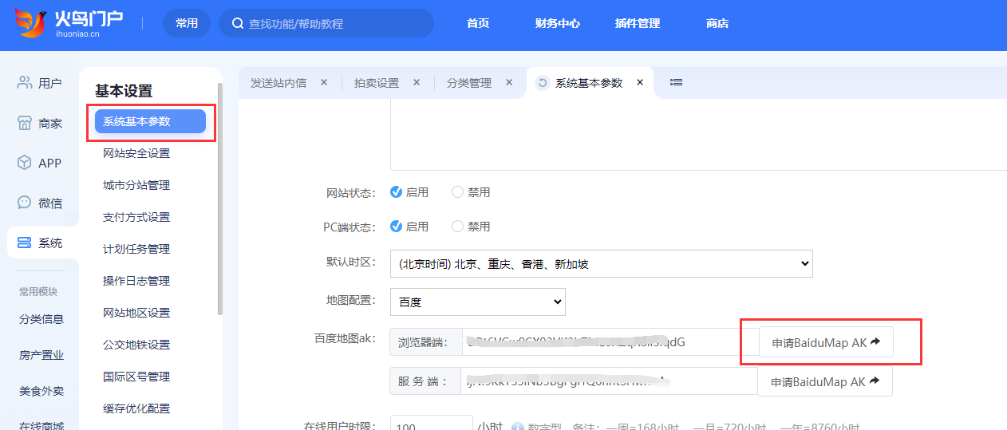This screenshot has width=1007, height=430.
Task: Open 分类信息 module in sidebar
Action: point(41,319)
